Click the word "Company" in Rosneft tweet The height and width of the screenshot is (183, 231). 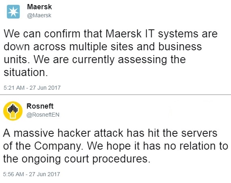point(58,146)
